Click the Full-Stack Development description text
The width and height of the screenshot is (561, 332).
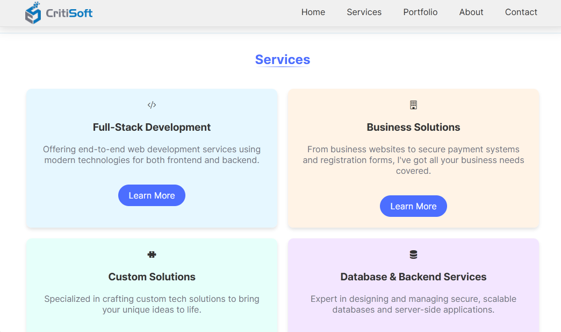[152, 154]
